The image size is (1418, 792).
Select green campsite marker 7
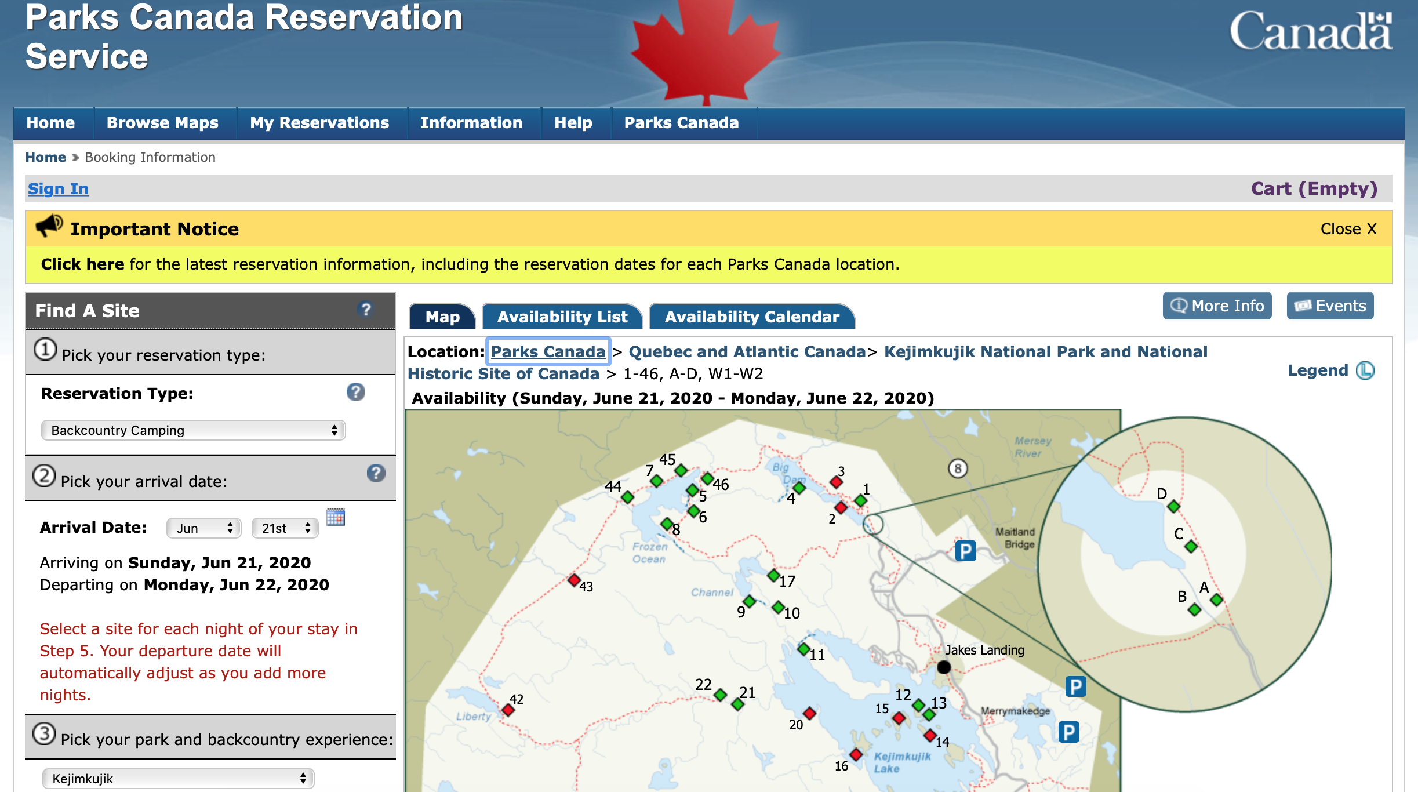pyautogui.click(x=656, y=481)
